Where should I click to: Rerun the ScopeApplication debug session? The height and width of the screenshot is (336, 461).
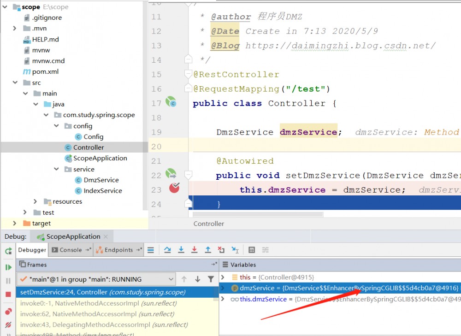tap(8, 250)
